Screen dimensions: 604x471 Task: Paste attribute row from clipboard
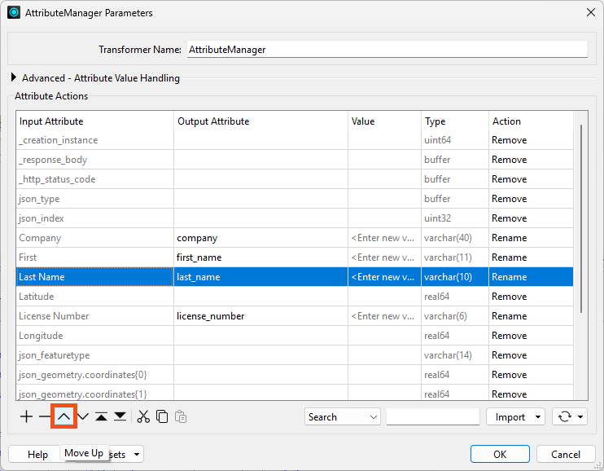[x=181, y=416]
